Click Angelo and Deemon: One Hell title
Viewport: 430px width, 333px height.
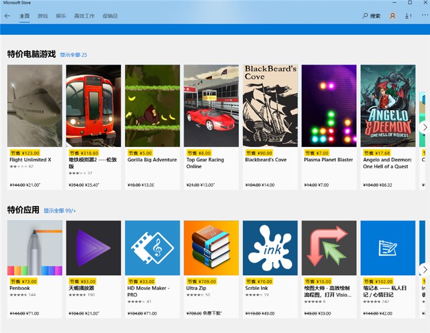[387, 163]
